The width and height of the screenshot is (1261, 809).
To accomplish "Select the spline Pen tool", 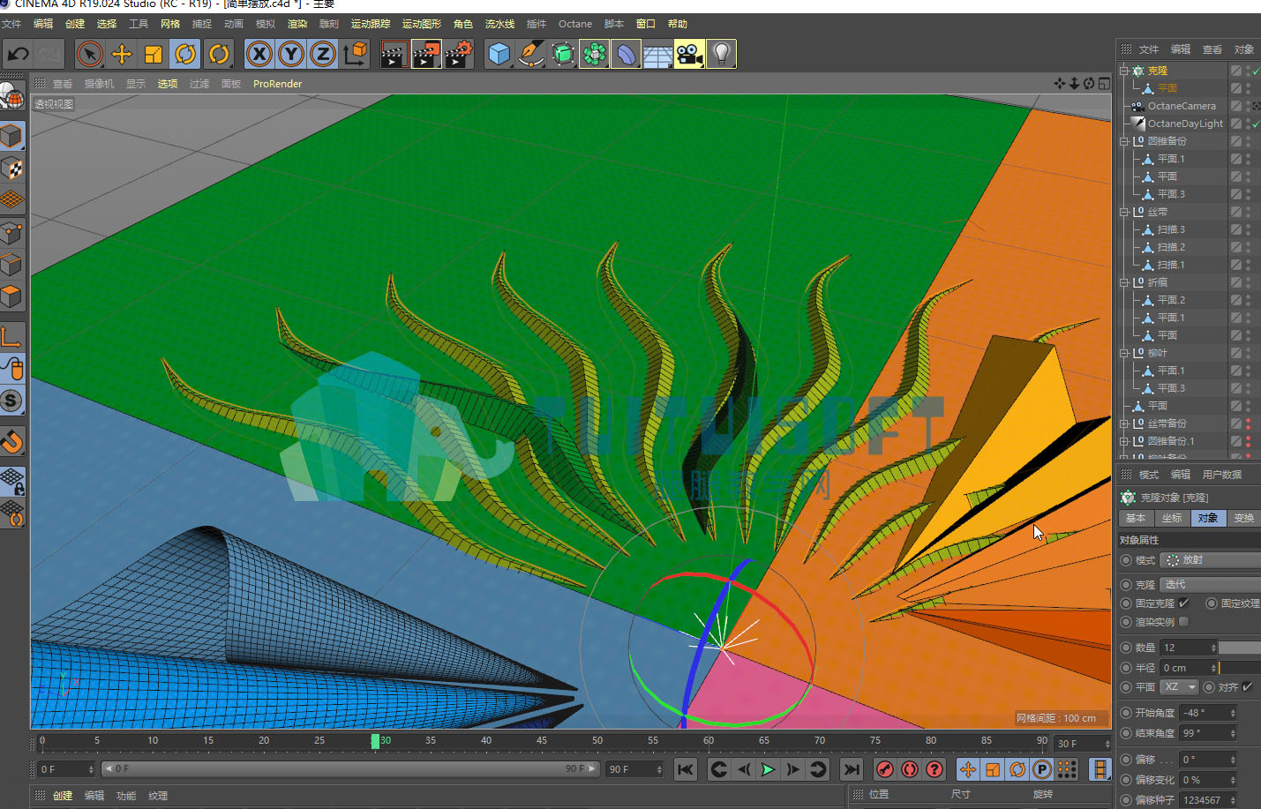I will point(531,55).
